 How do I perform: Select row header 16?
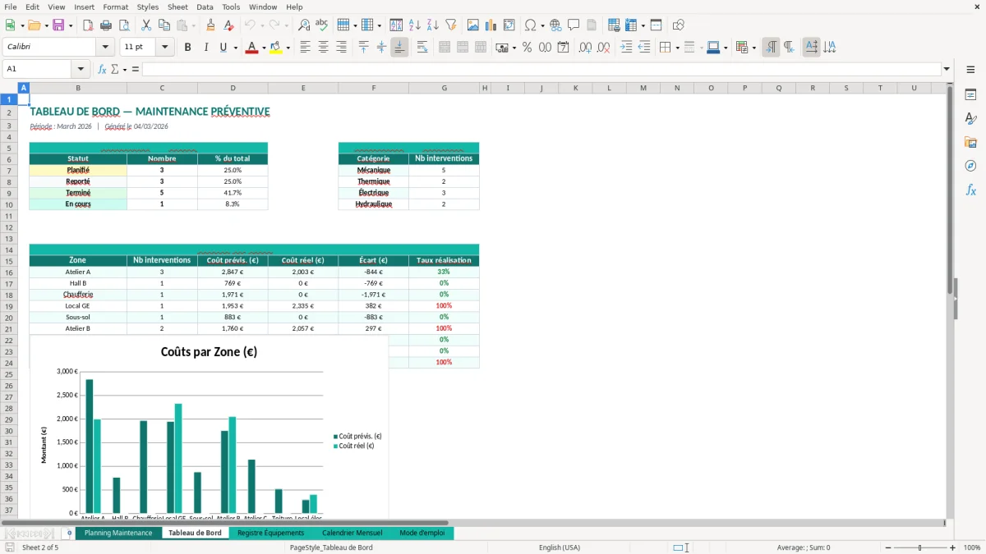point(9,272)
